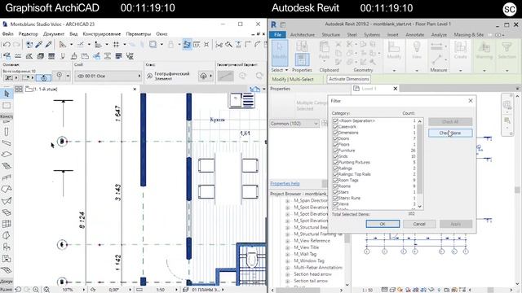Uncheck the Dimensions category checkbox

[x=335, y=133]
